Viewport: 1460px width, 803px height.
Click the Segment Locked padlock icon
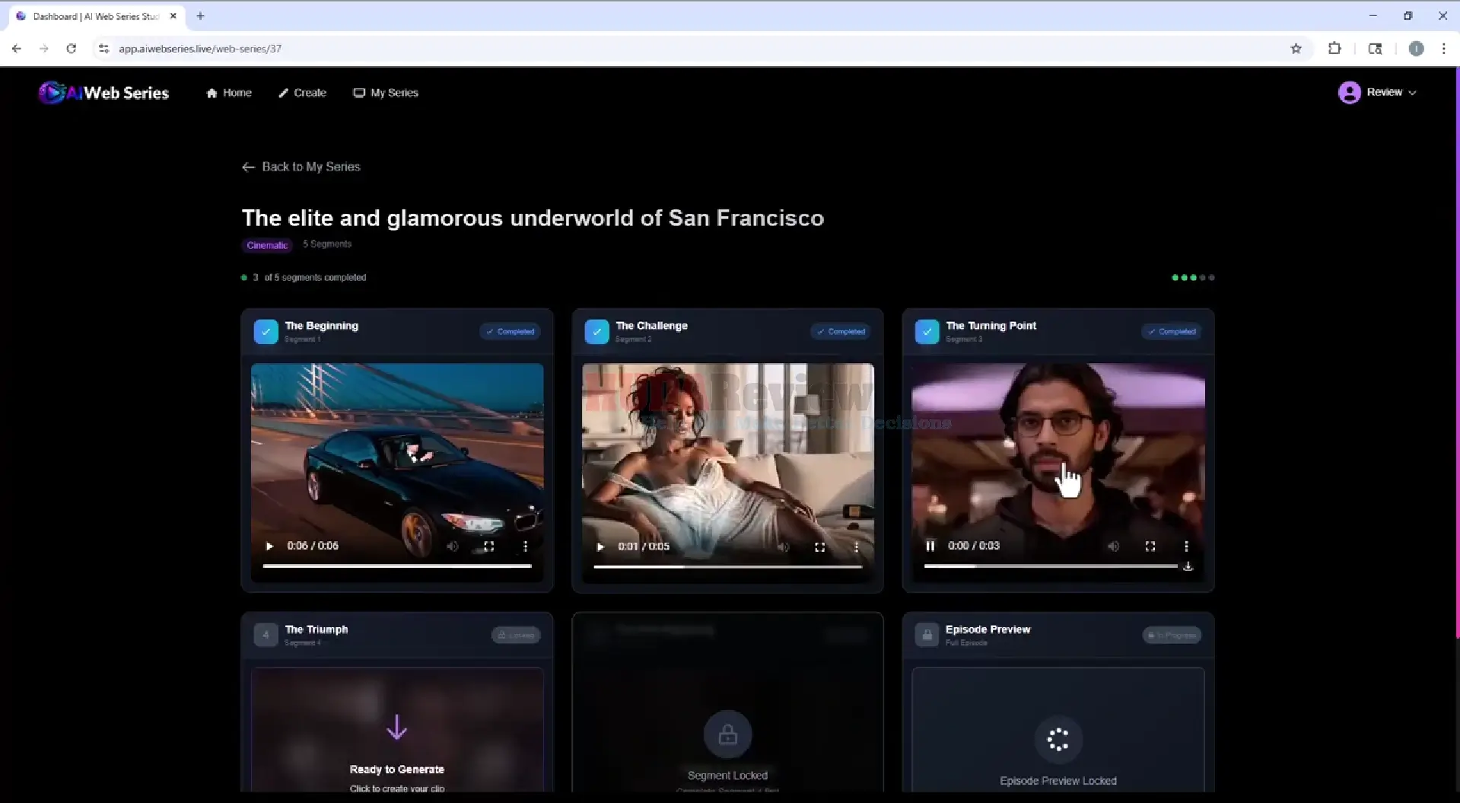pos(727,734)
